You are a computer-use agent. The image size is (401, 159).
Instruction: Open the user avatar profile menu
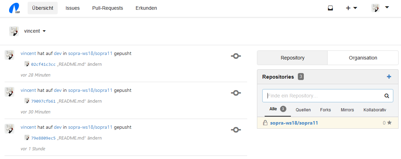pyautogui.click(x=380, y=8)
